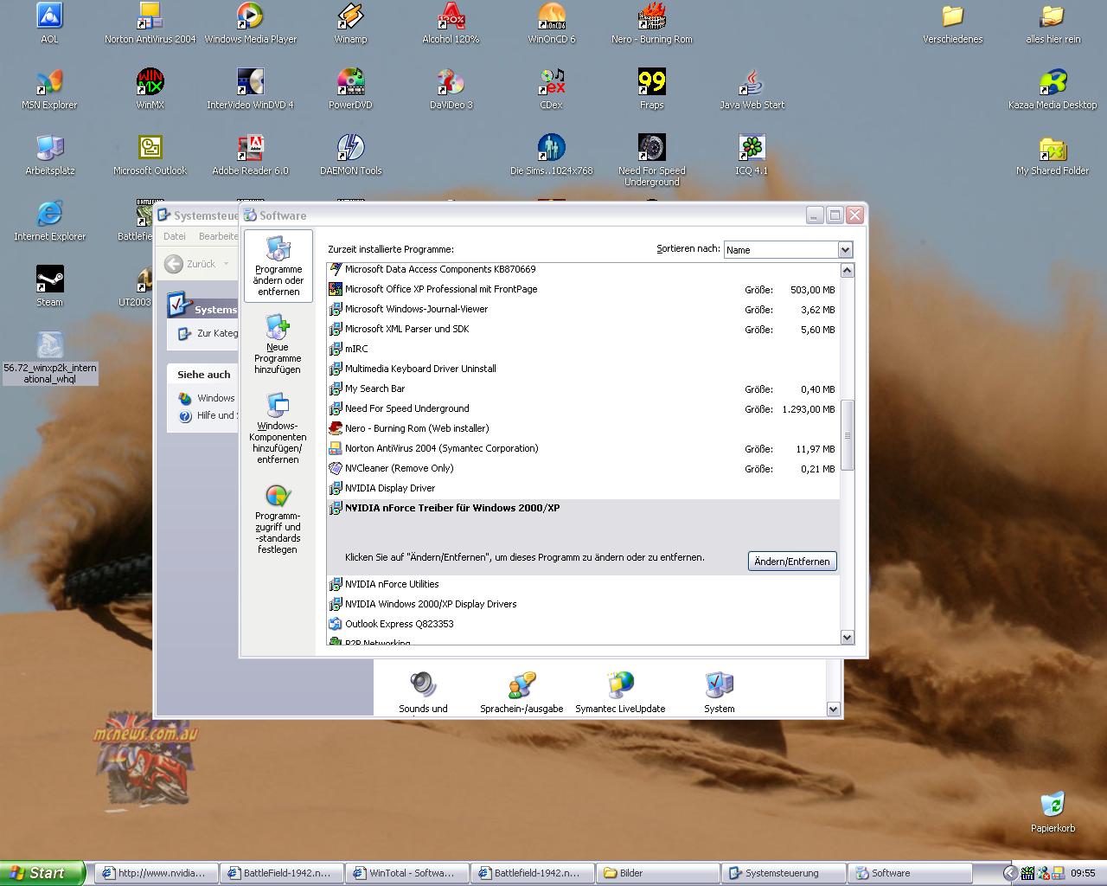This screenshot has width=1107, height=886.
Task: Select Internet Explorer desktop icon
Action: point(49,220)
